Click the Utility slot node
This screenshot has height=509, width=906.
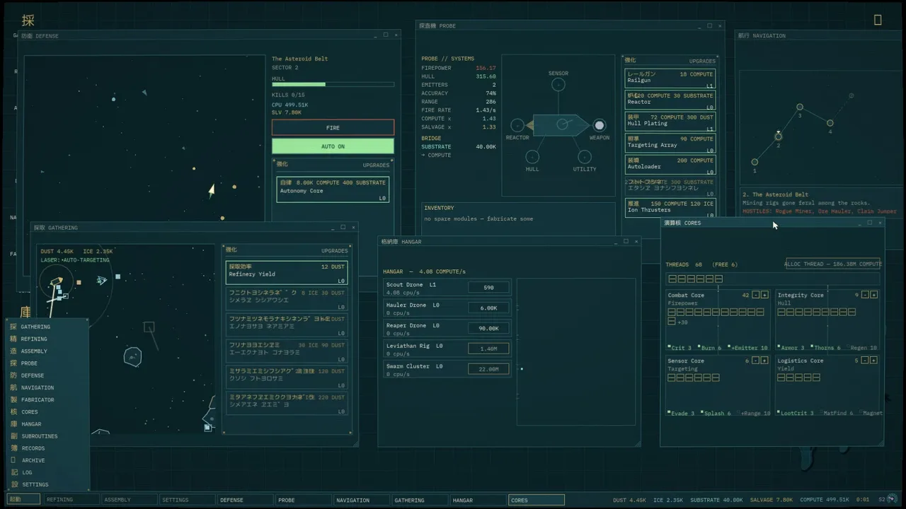pyautogui.click(x=584, y=157)
